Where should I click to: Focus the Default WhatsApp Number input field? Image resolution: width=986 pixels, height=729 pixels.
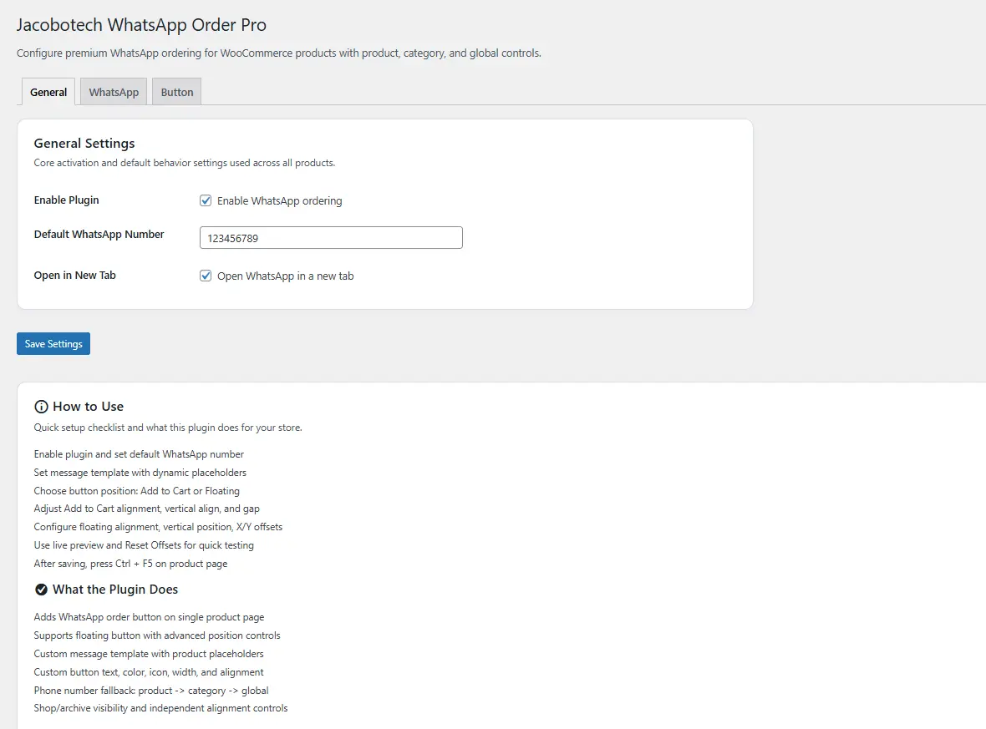click(331, 238)
